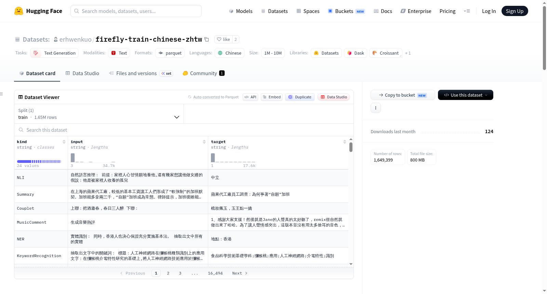Open the Datasets menu item
Screen dimensions: 547x294
pyautogui.click(x=275, y=11)
